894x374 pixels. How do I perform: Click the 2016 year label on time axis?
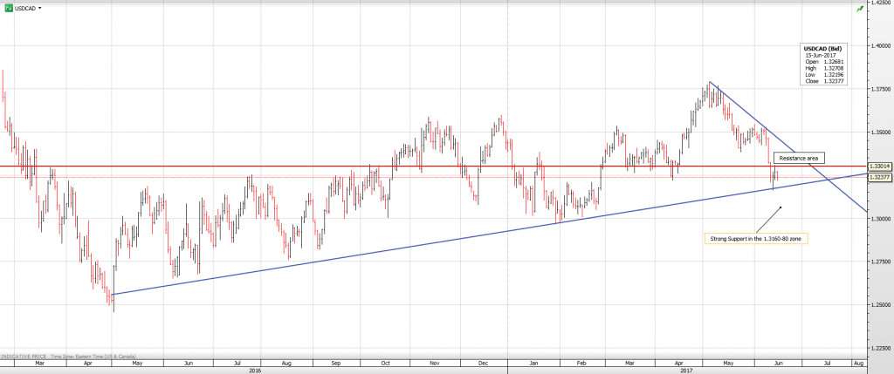255,370
